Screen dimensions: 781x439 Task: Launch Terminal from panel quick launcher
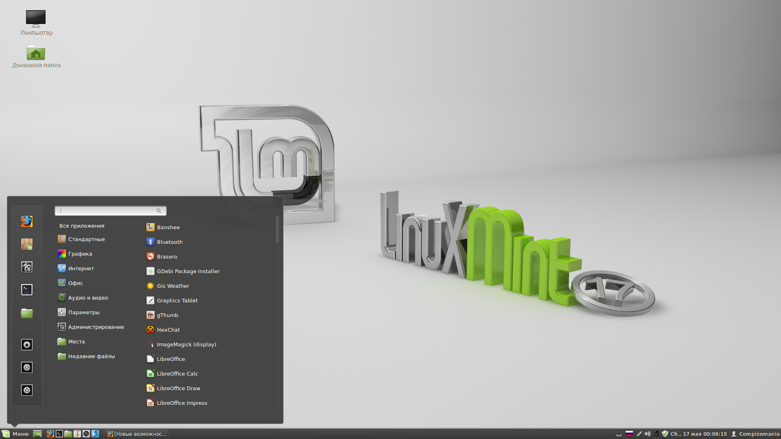(59, 434)
